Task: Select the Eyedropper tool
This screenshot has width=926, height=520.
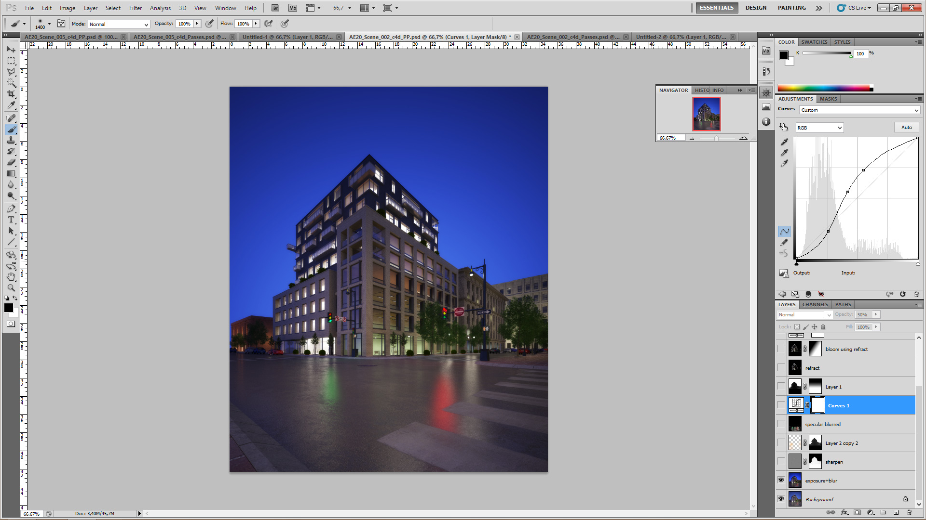Action: coord(11,105)
